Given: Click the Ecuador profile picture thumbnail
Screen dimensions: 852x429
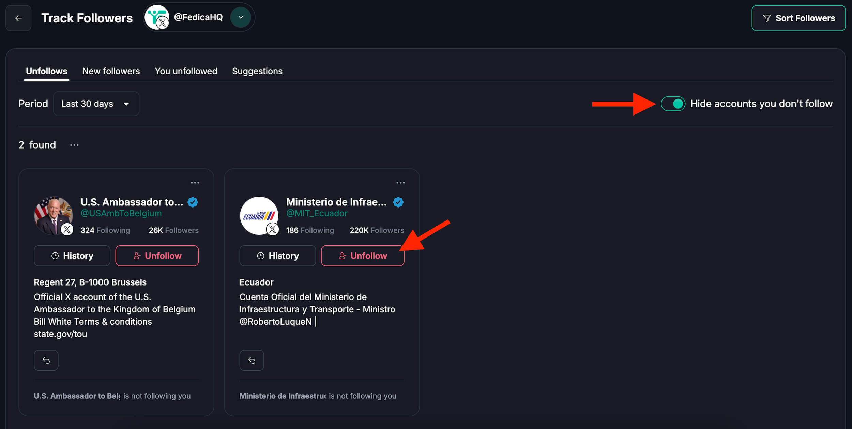Looking at the screenshot, I should [258, 215].
